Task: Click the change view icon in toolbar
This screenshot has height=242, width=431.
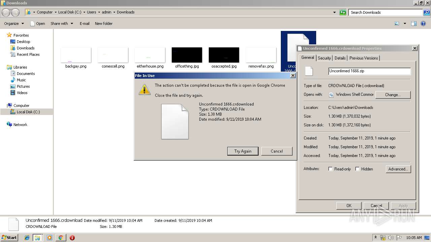Action: pos(397,24)
